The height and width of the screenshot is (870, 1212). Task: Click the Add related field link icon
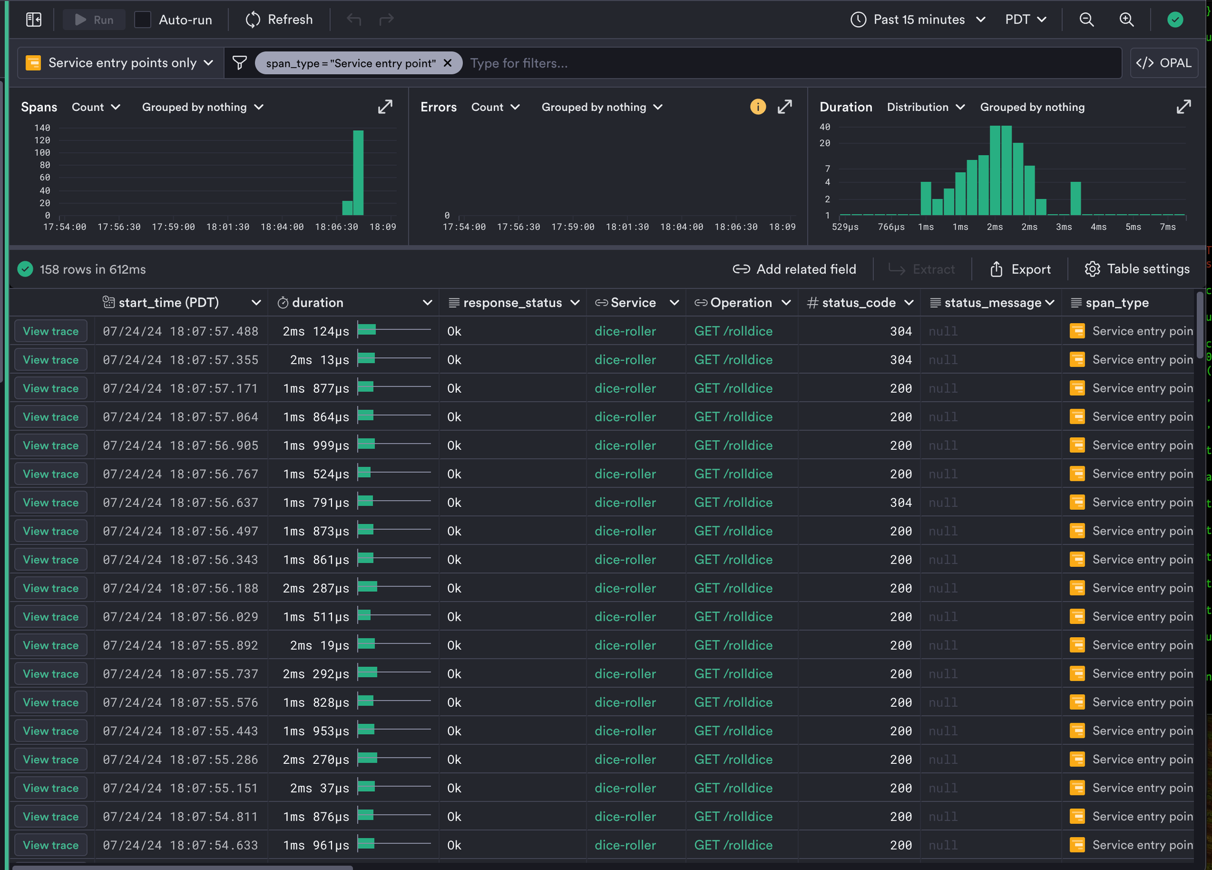click(741, 269)
